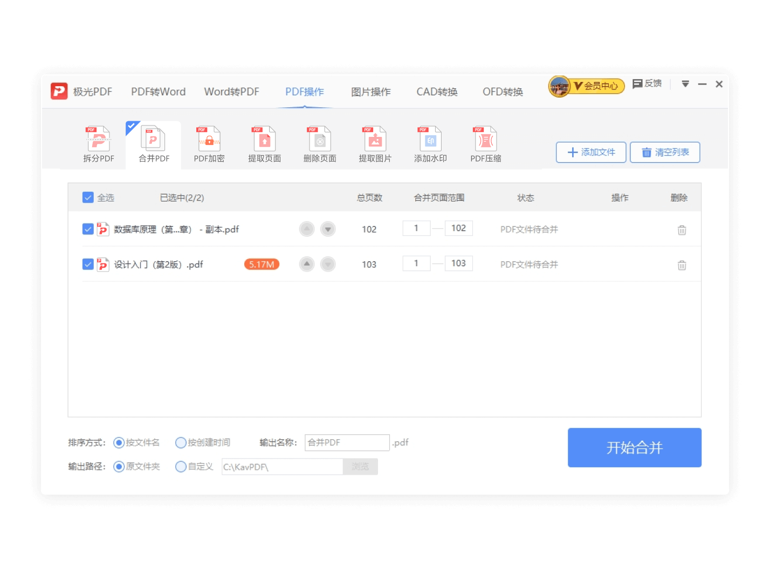Viewport: 770px width, 569px height.
Task: Move 设计入门 up with the up arrow
Action: click(x=306, y=264)
